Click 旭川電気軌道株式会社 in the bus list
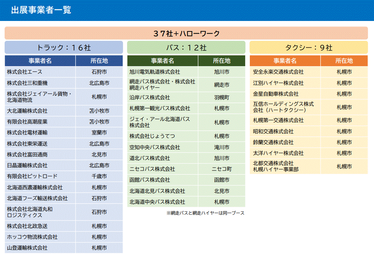Image resolution: width=374 pixels, height=258 pixels. 155,72
